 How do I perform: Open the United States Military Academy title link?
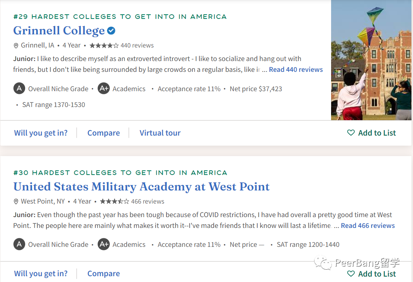[141, 187]
